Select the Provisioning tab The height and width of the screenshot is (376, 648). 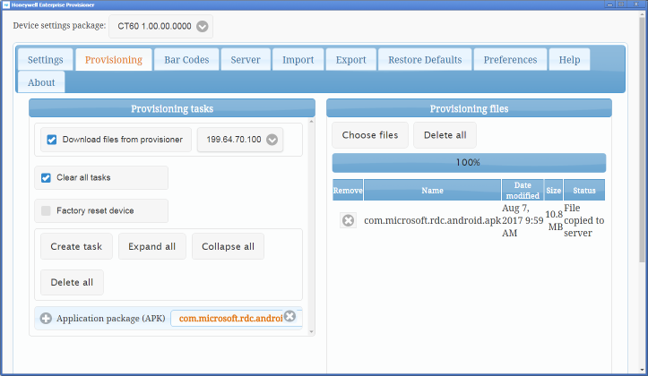(x=114, y=60)
